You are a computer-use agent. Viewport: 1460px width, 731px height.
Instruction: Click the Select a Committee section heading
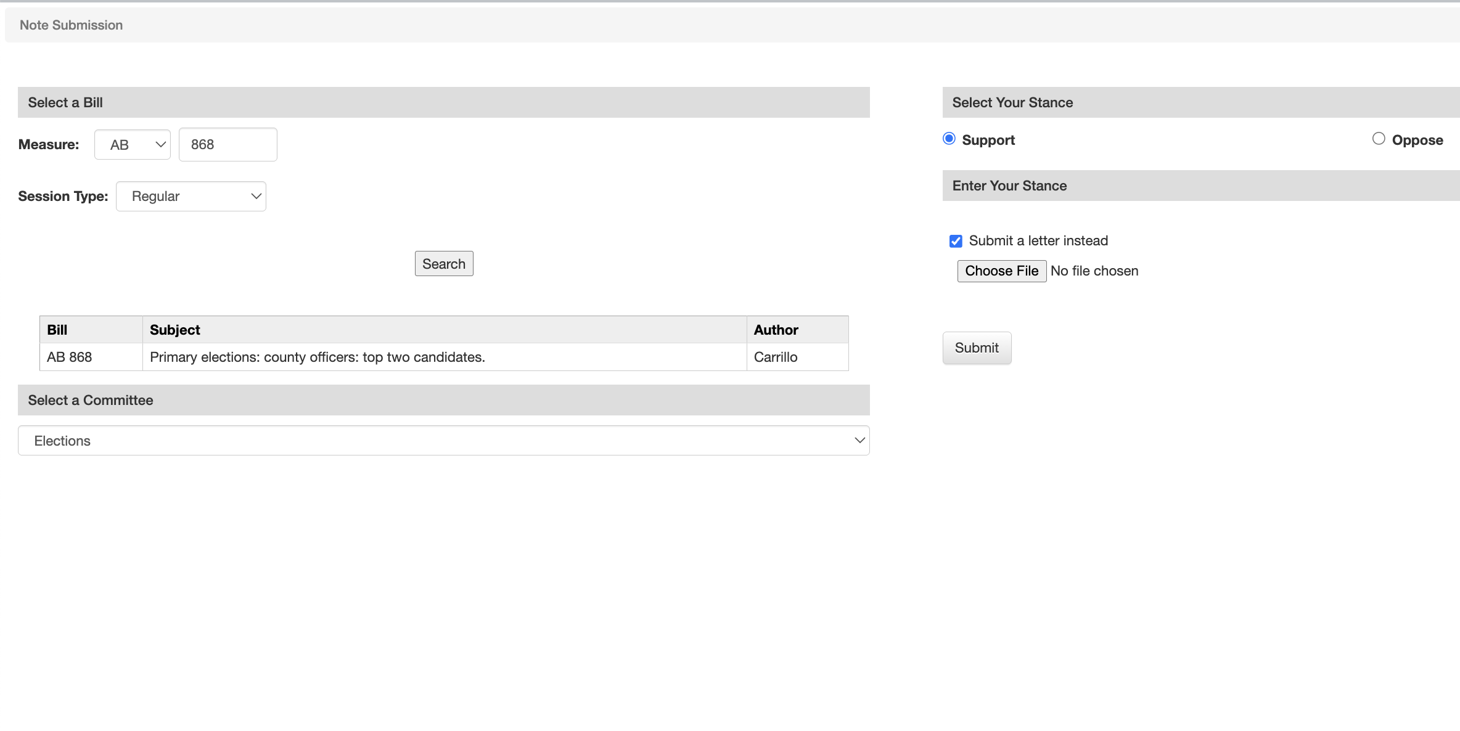91,401
